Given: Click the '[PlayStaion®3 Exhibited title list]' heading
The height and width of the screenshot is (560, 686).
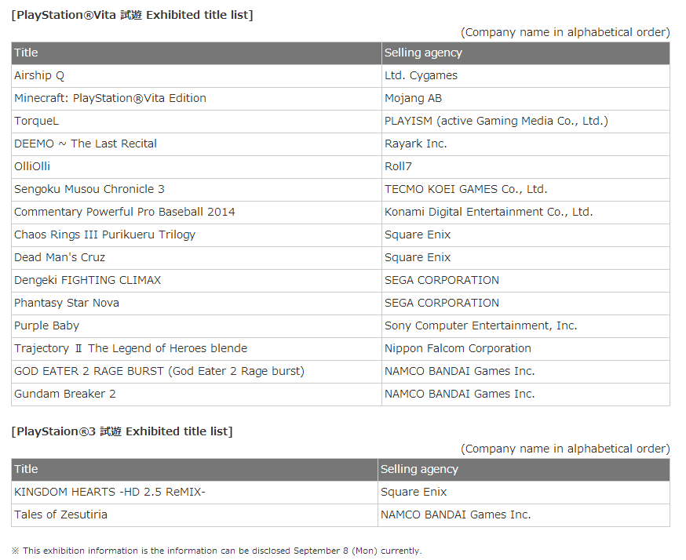Looking at the screenshot, I should tap(122, 432).
